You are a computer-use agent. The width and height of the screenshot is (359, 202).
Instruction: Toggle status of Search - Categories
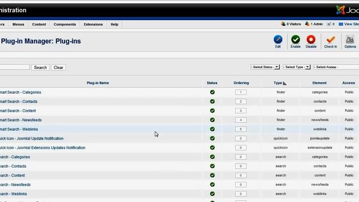(212, 157)
